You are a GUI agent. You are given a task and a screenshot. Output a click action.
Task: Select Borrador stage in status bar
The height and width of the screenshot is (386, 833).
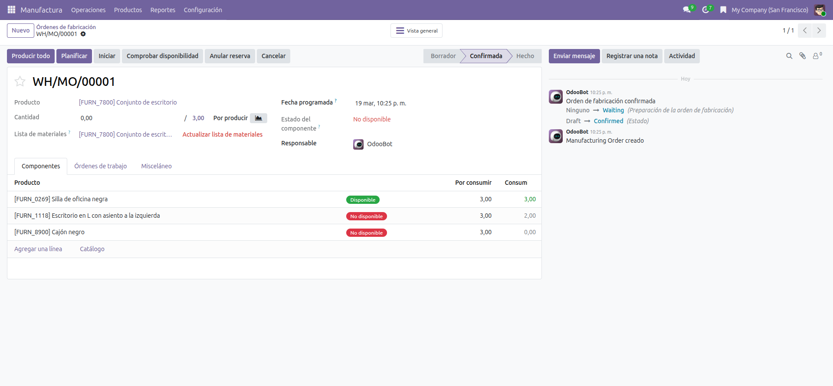(x=443, y=56)
